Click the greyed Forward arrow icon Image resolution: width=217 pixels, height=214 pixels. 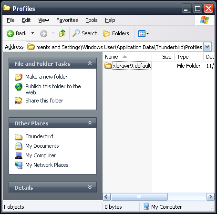(x=43, y=33)
